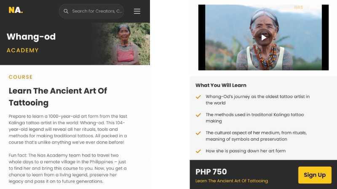Click the search magnifier icon
This screenshot has width=337, height=189.
click(x=66, y=11)
